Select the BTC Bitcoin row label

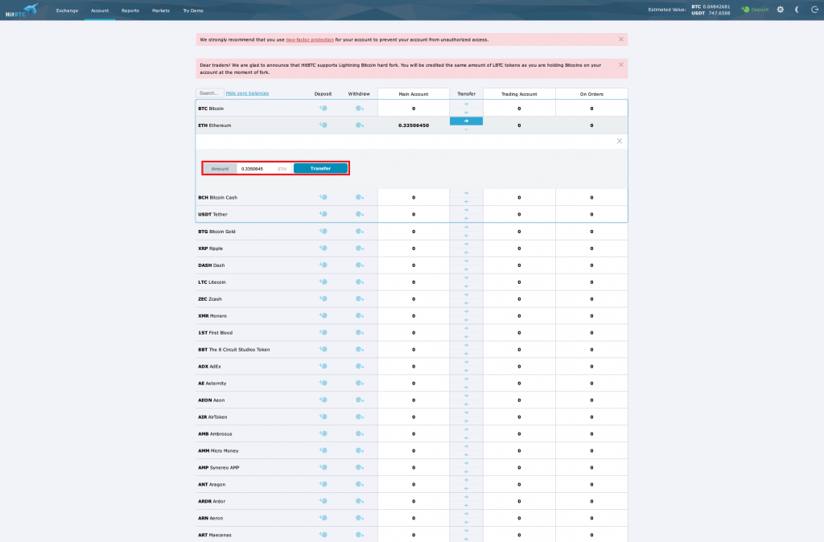211,109
